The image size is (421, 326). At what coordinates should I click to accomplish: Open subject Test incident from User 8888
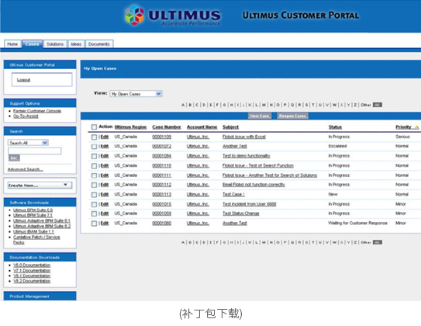click(249, 204)
